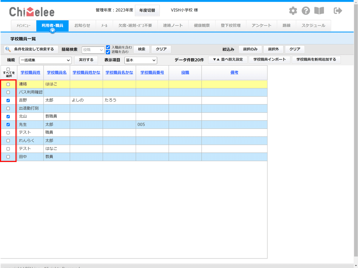Switch to the 欠席・遅刻・バス不要 tab
Screen dimensions: 358x268
click(135, 26)
